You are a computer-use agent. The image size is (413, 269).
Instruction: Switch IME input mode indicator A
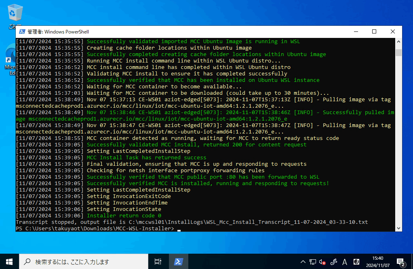point(345,262)
